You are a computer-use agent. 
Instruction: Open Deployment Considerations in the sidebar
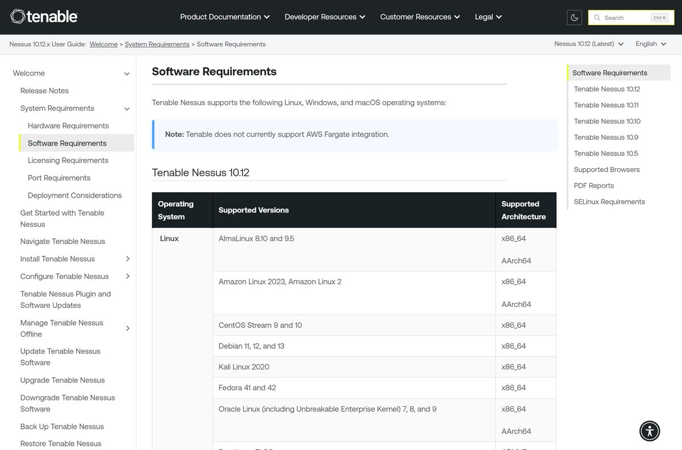(74, 195)
